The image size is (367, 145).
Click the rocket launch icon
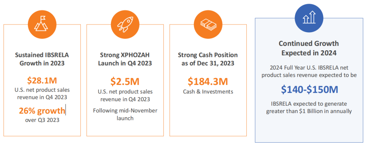coord(125,24)
